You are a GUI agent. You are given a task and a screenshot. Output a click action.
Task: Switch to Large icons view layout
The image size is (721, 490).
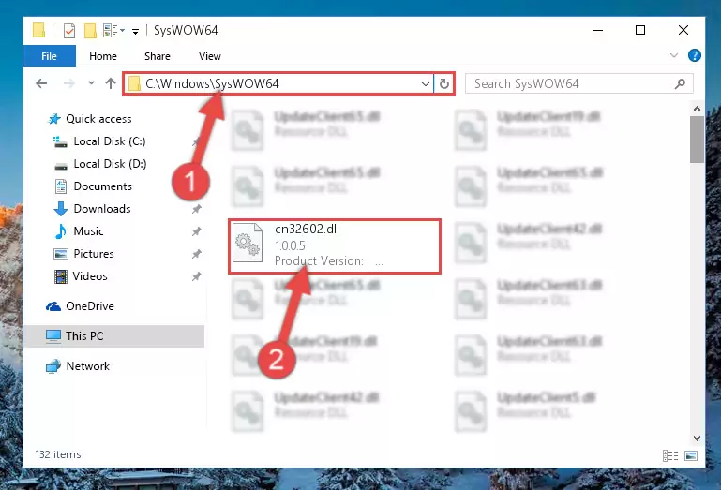(x=691, y=455)
